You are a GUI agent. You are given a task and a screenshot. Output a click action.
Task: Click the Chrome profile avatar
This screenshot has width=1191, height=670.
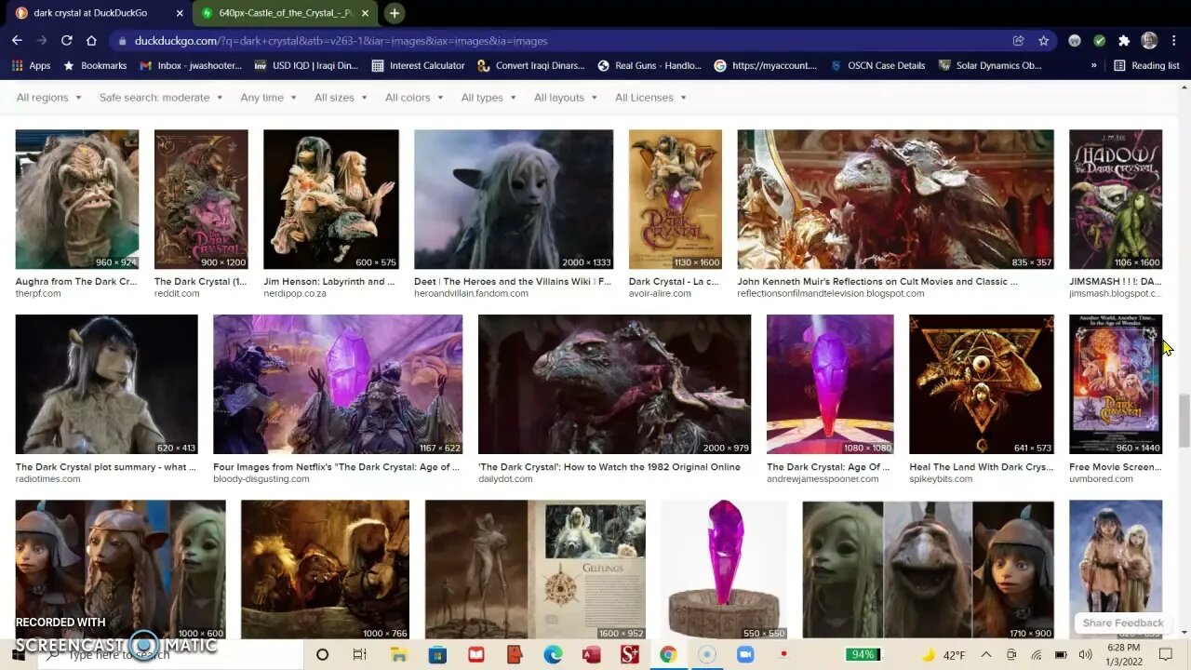click(x=1149, y=41)
